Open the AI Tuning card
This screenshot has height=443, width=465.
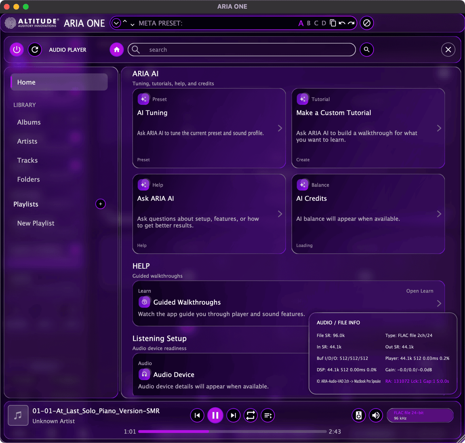click(x=209, y=128)
